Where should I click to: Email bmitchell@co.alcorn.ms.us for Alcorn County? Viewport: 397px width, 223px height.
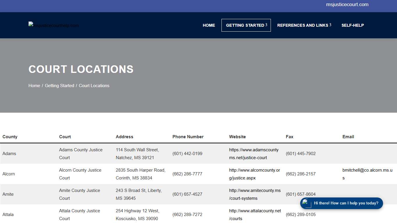(x=367, y=174)
